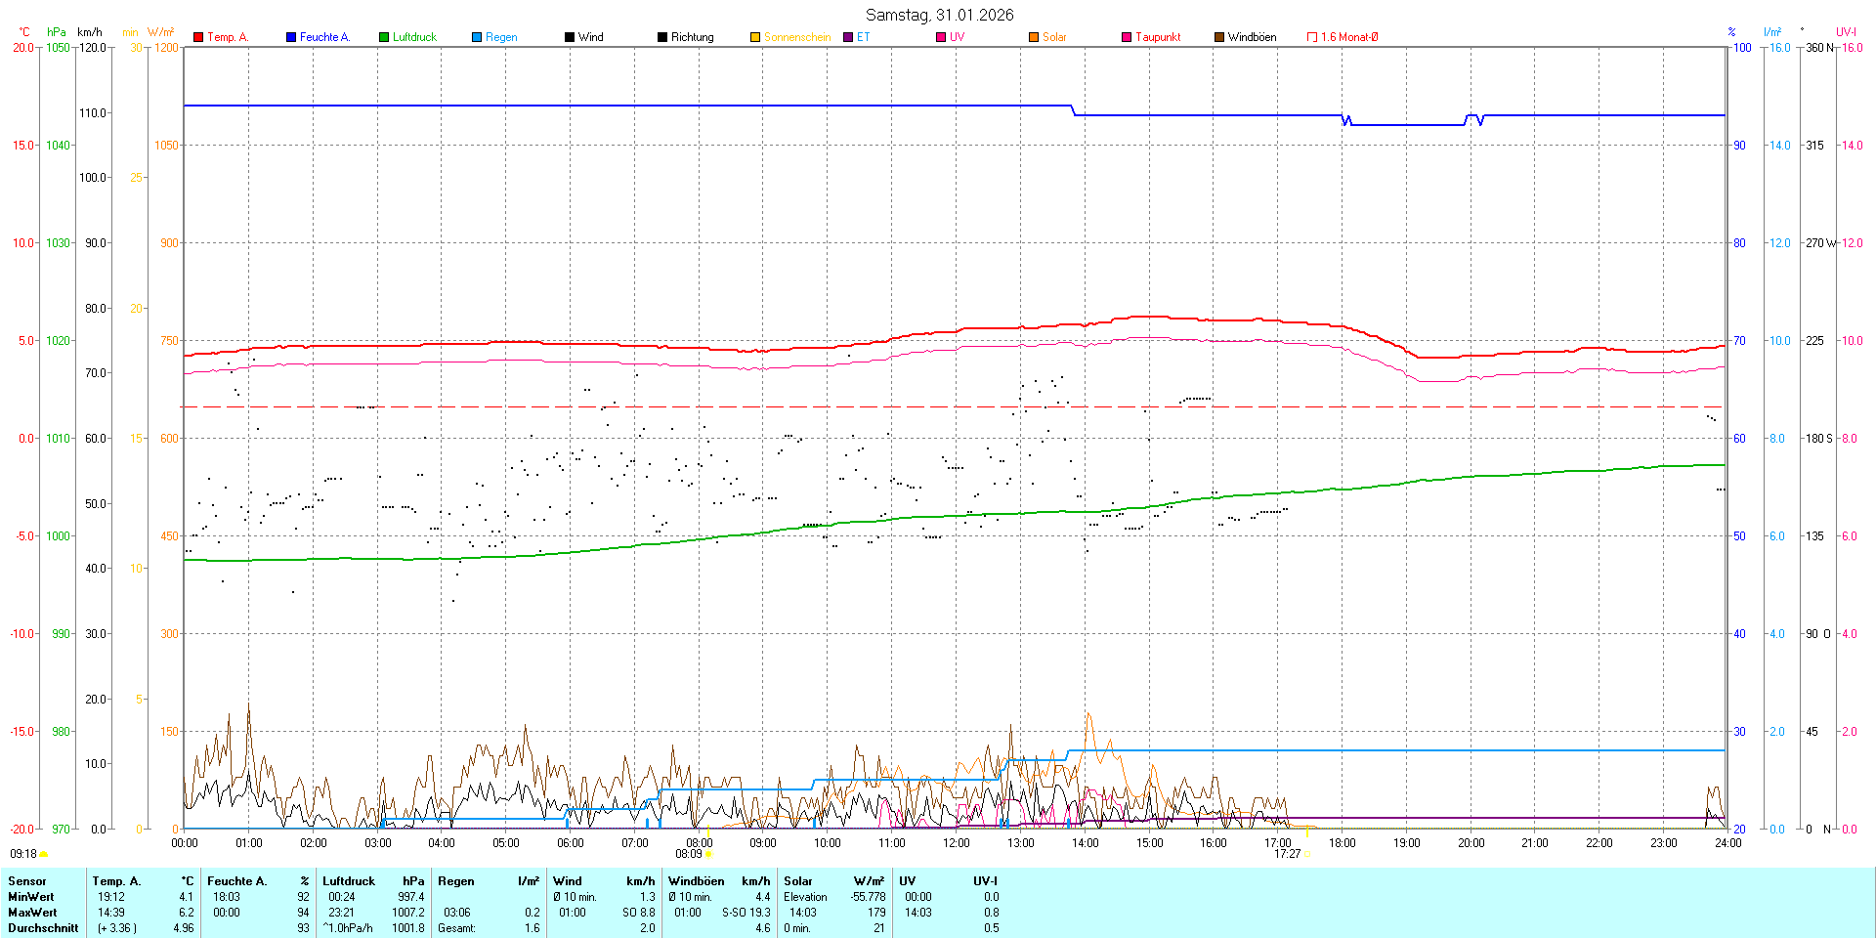The image size is (1876, 938).
Task: Select the Windböen column header in the table
Action: click(697, 881)
